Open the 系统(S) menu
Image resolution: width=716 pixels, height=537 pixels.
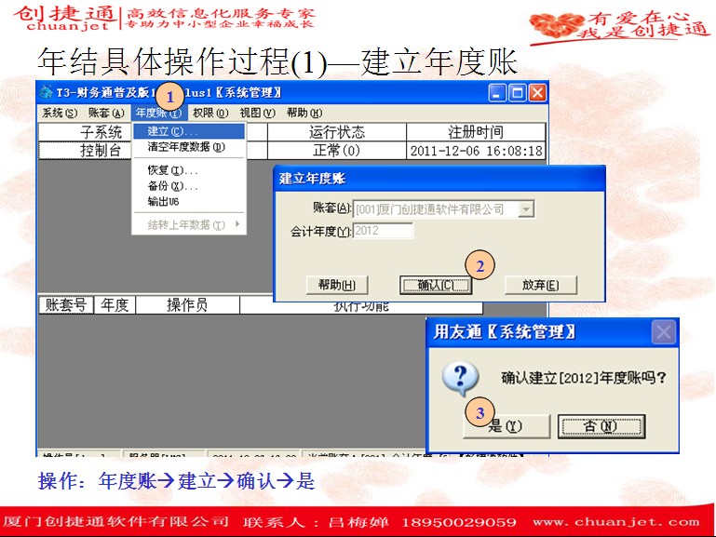(60, 113)
